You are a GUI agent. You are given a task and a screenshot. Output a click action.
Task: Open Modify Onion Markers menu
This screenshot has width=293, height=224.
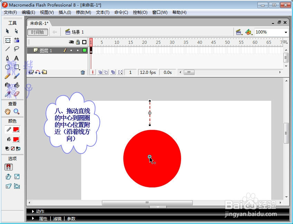point(120,72)
